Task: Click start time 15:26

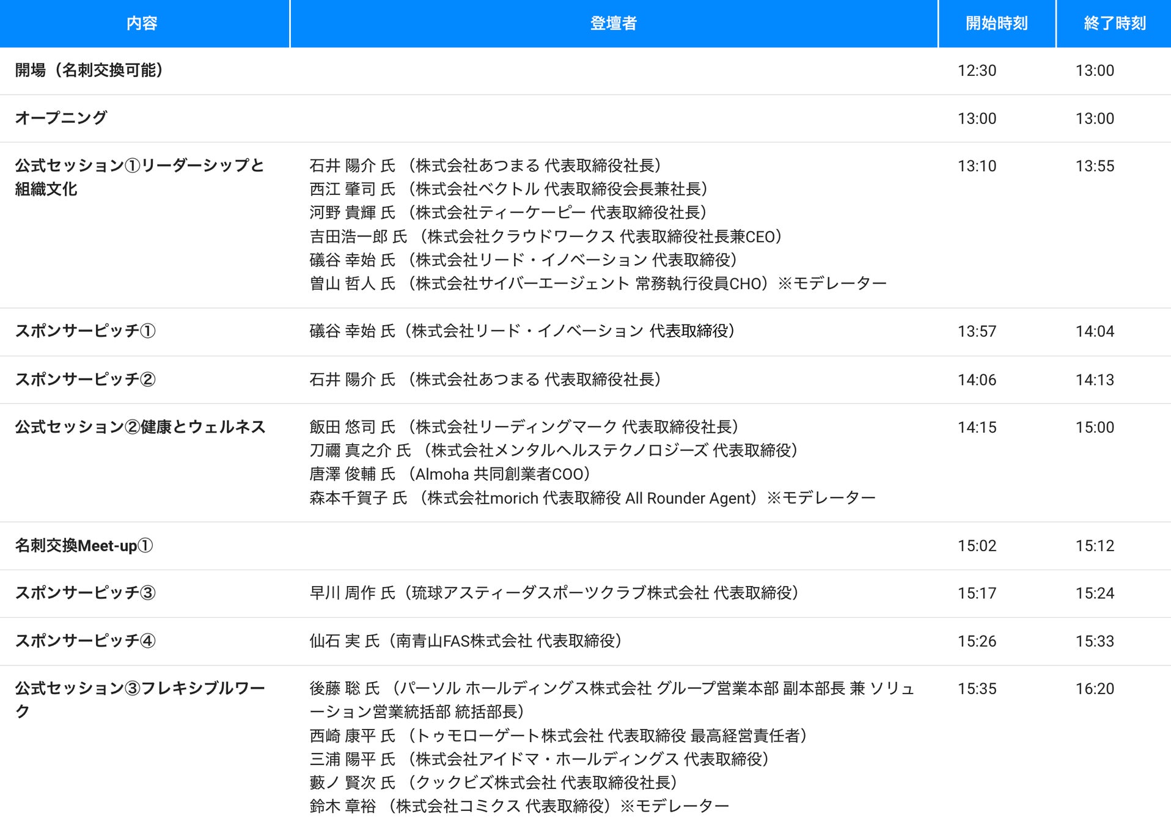Action: tap(977, 641)
